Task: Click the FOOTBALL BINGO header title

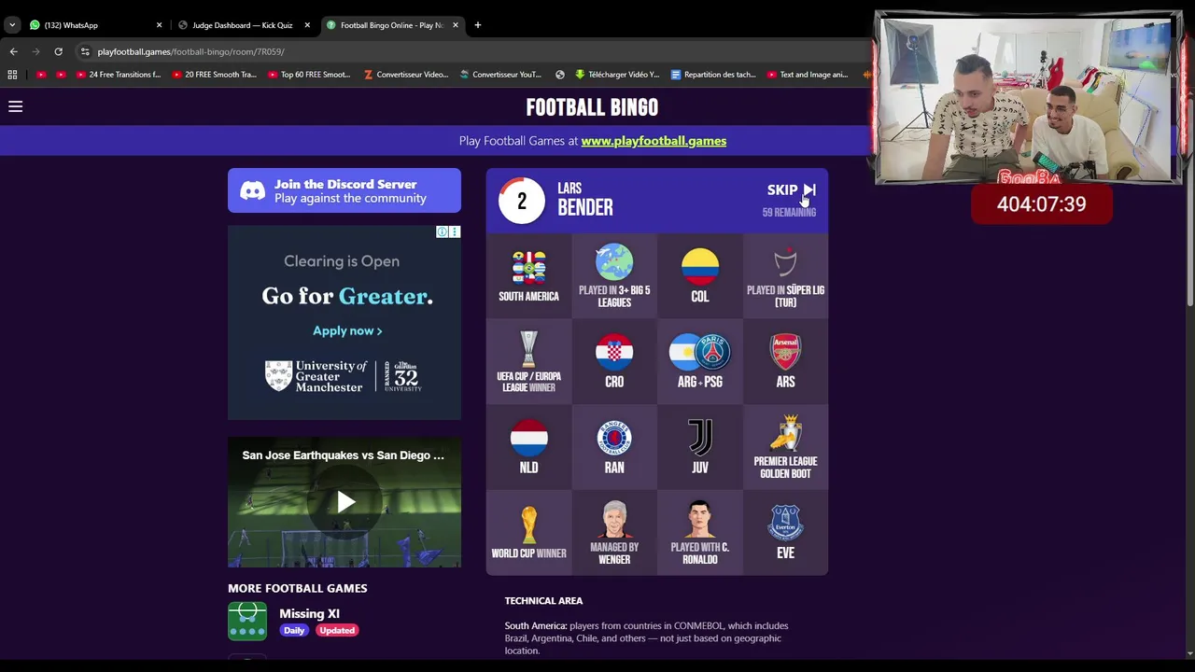Action: 592,107
